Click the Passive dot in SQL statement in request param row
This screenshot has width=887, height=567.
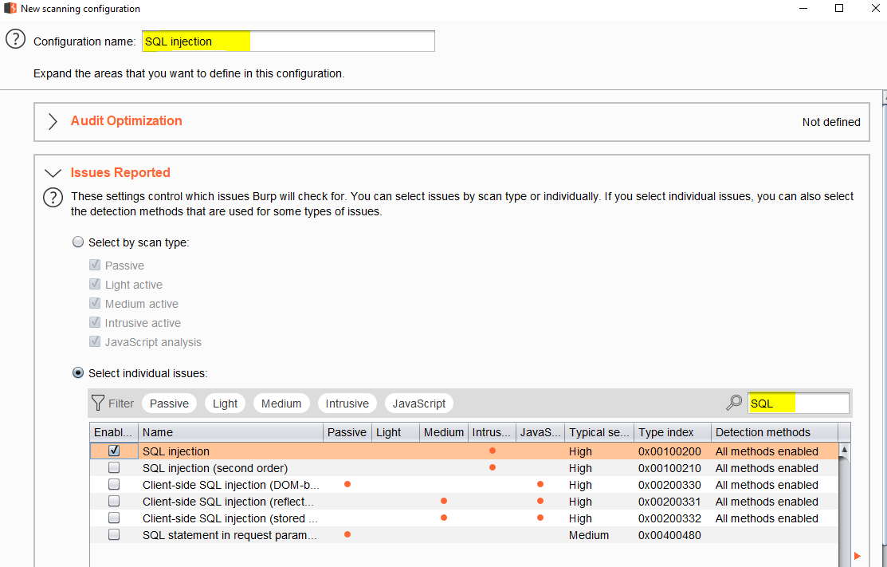tap(347, 534)
